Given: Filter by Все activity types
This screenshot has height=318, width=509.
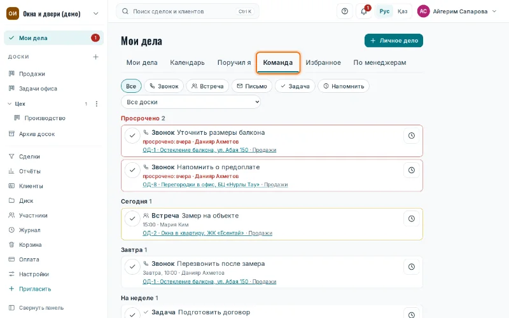Looking at the screenshot, I should coord(131,86).
